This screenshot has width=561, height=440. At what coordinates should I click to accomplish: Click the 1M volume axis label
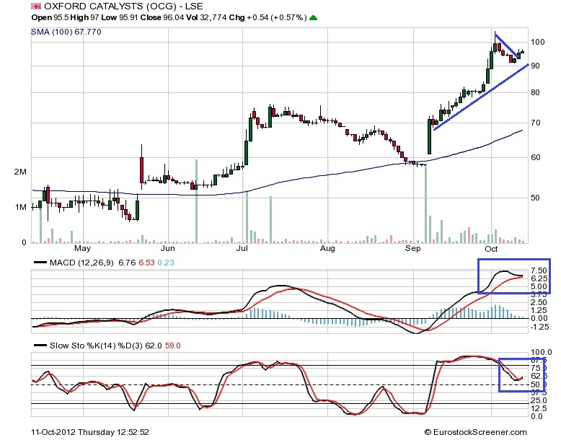(x=20, y=207)
